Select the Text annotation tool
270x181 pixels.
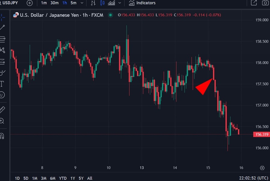tap(2, 84)
